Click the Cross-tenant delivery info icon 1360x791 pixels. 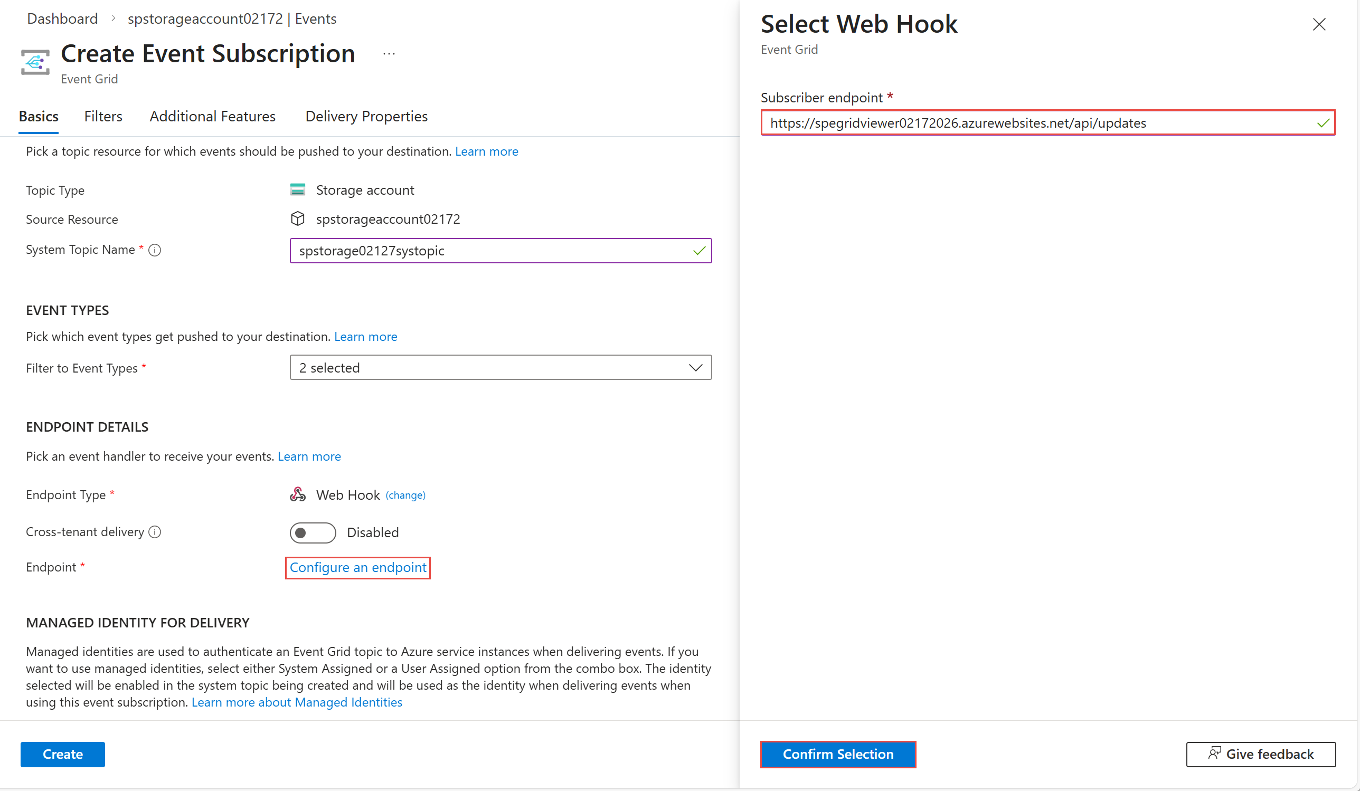coord(155,532)
